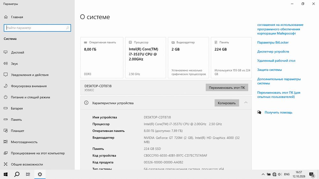Viewport: 319px width, 179px height.
Task: Open taskbar search
Action: pyautogui.click(x=17, y=174)
